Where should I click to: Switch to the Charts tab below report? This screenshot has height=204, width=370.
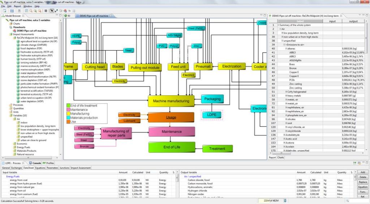pos(280,158)
